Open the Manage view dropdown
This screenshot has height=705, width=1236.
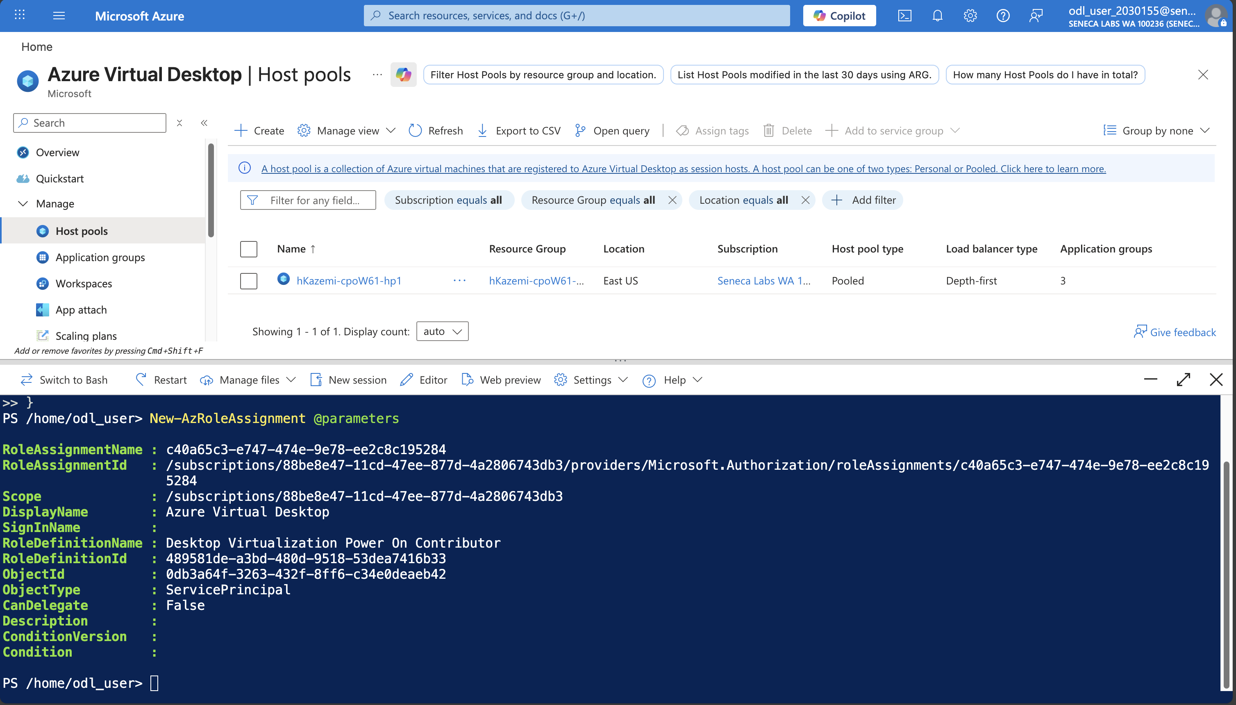pos(347,131)
